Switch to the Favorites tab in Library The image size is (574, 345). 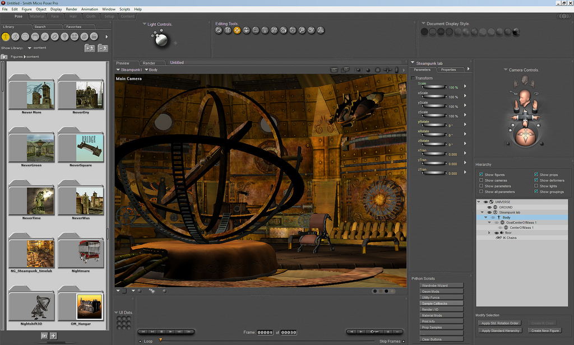(73, 27)
